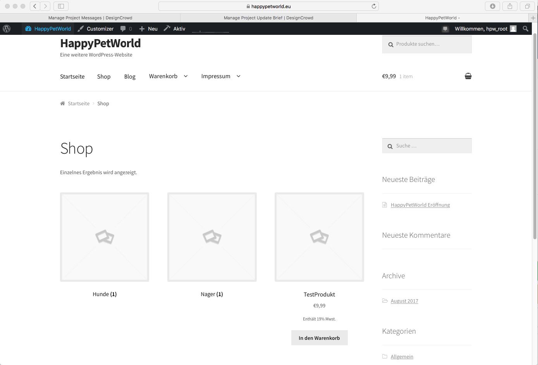Image resolution: width=538 pixels, height=365 pixels.
Task: Open the Allgemein category link
Action: pyautogui.click(x=402, y=357)
